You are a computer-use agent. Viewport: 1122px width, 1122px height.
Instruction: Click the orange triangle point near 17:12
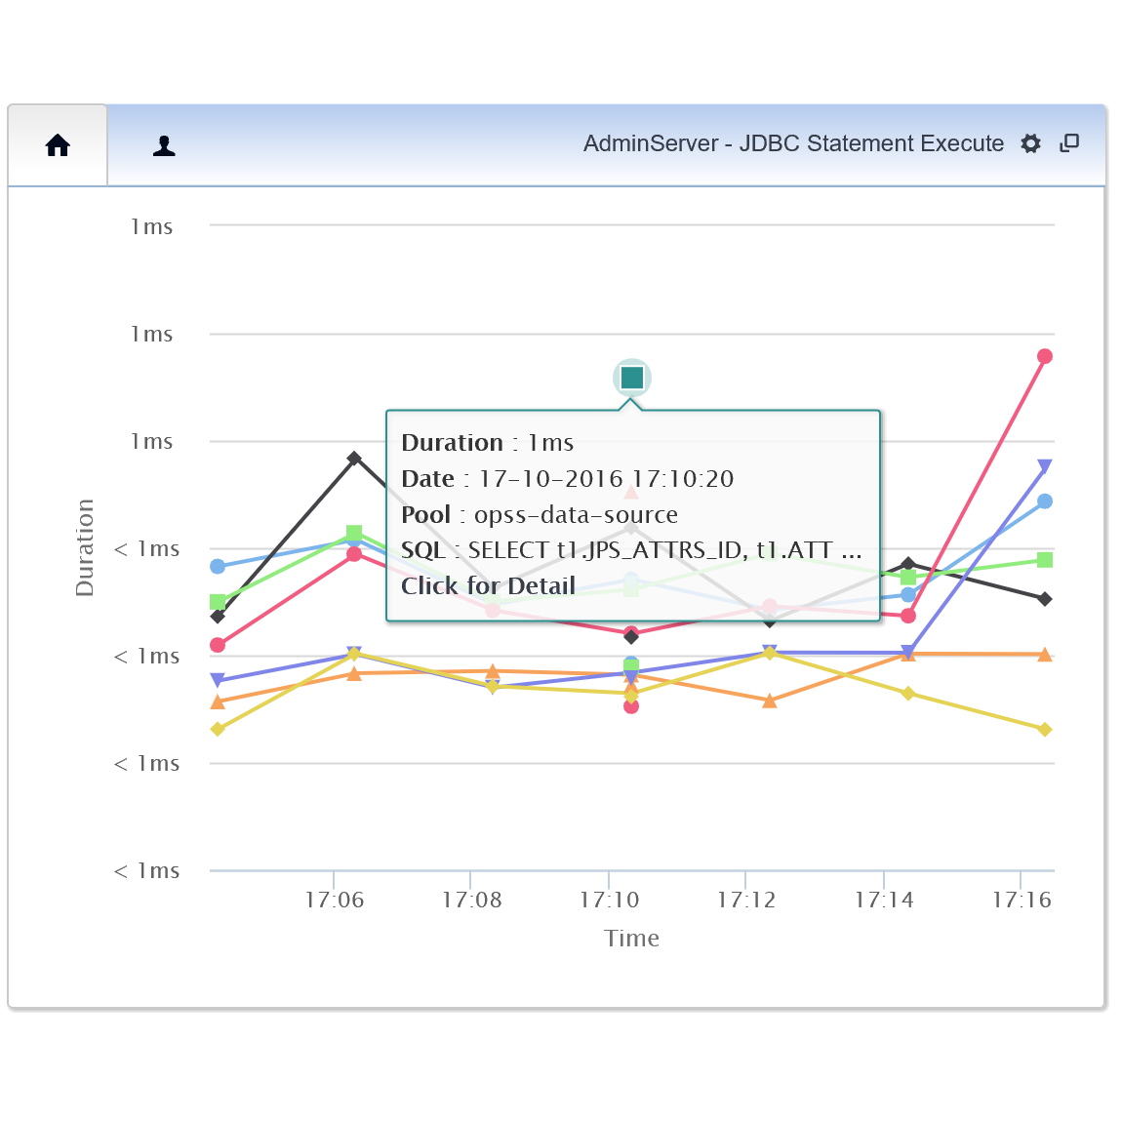click(769, 701)
